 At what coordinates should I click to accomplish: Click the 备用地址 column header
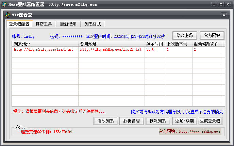click(x=111, y=44)
